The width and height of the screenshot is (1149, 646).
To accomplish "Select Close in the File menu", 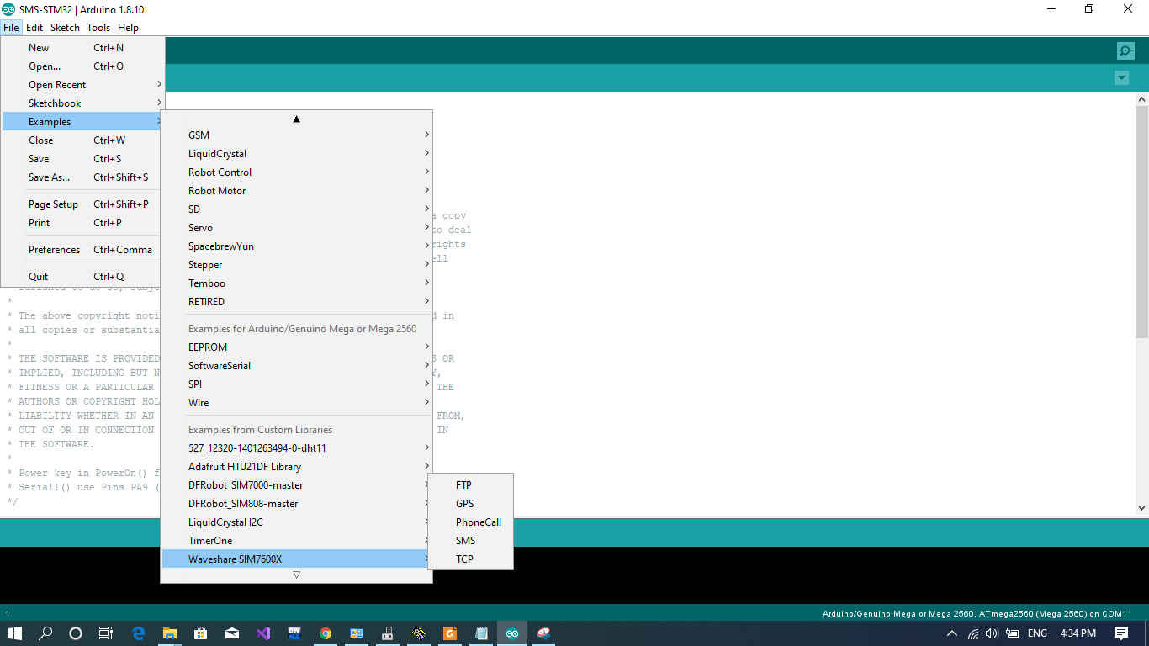I will point(82,140).
